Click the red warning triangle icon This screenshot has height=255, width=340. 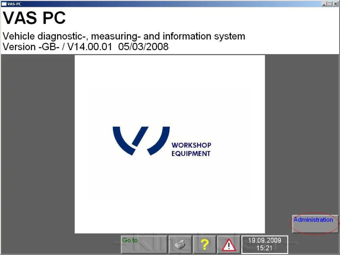229,244
